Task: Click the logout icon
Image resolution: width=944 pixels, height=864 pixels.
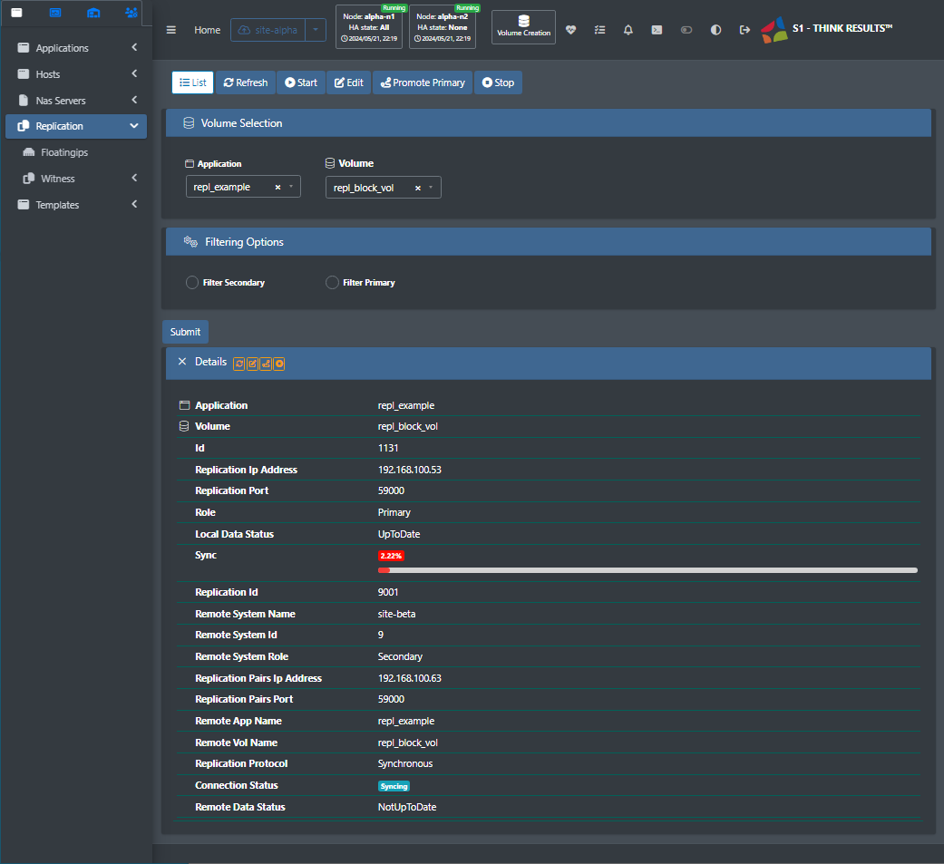Action: [x=744, y=30]
